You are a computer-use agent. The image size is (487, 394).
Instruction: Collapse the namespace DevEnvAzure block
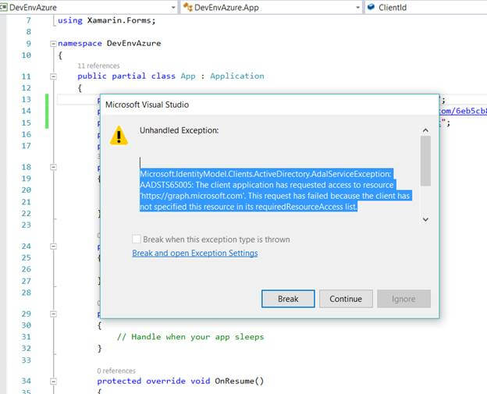(x=53, y=44)
